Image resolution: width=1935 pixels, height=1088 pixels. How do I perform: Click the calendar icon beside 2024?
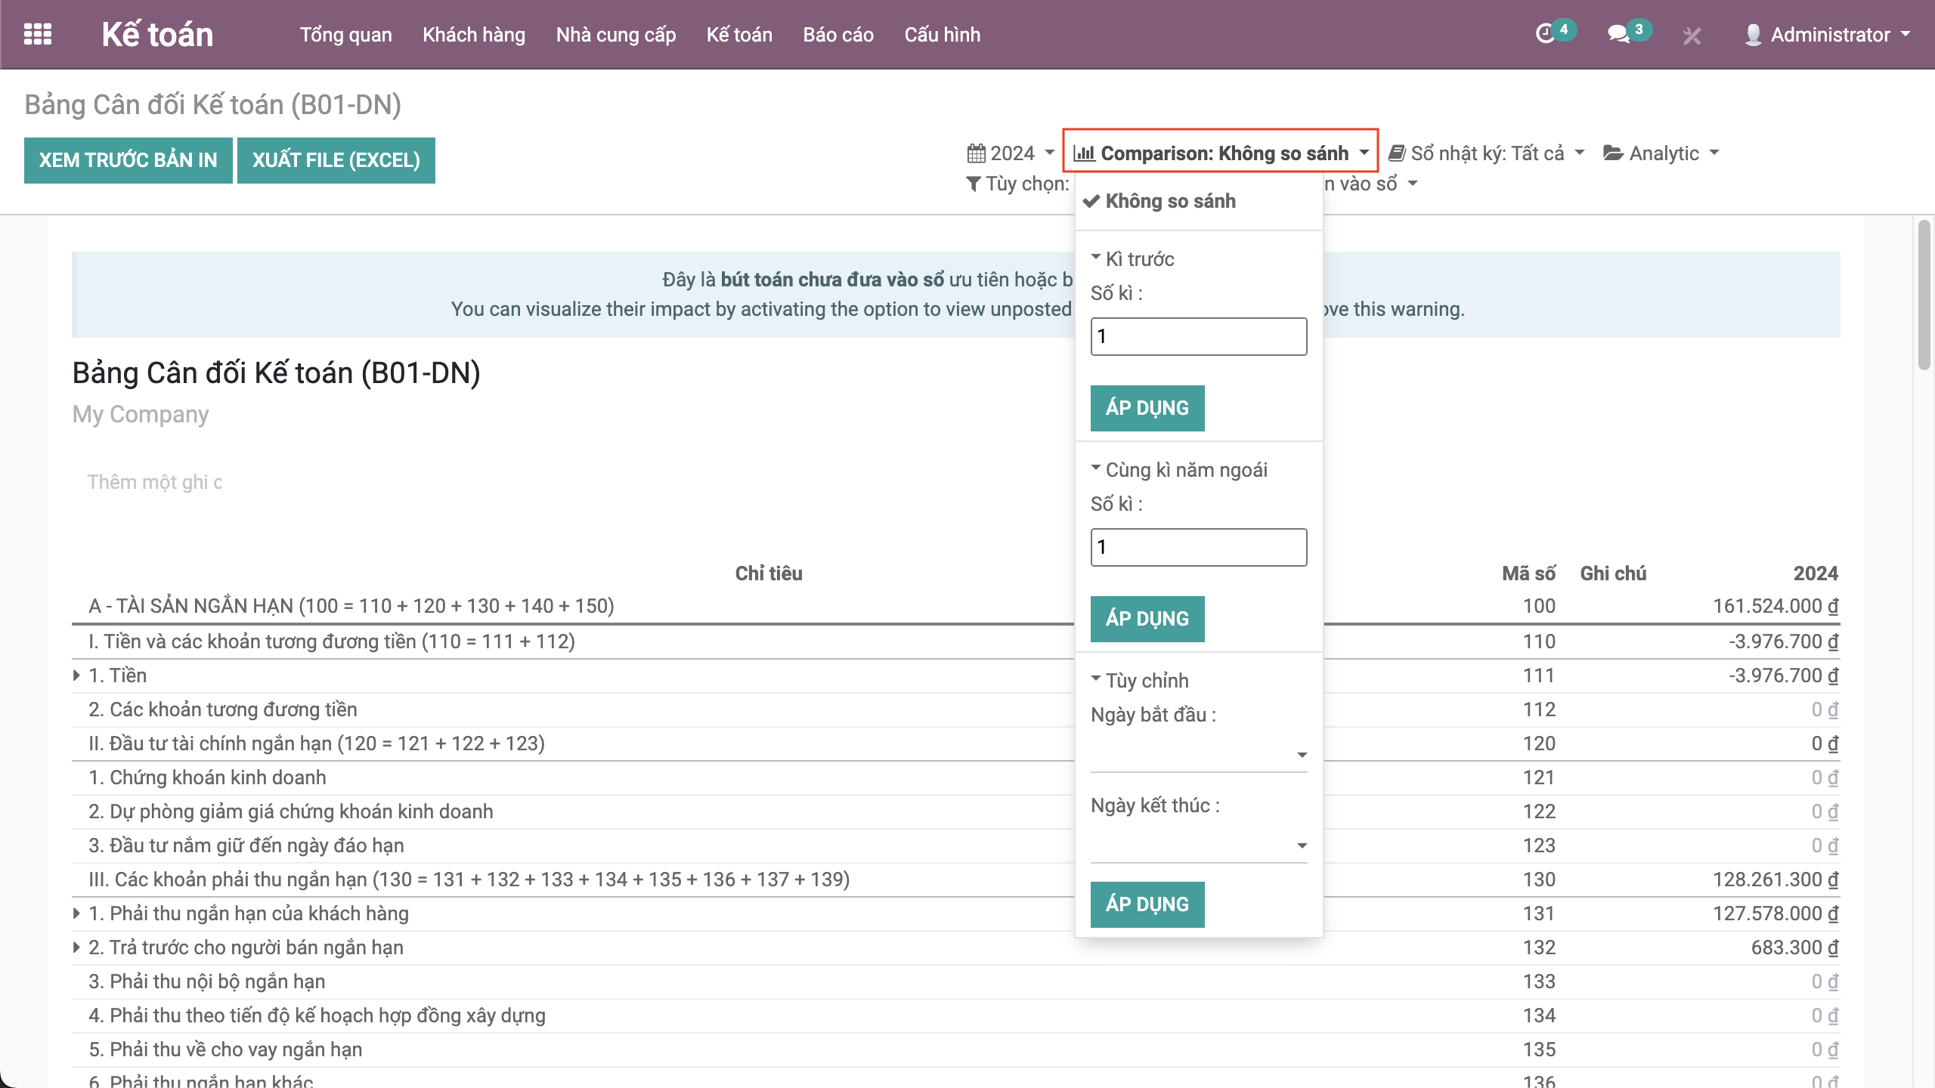[x=976, y=153]
